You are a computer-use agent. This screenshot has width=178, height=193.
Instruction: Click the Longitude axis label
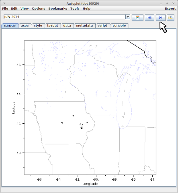(x=90, y=184)
